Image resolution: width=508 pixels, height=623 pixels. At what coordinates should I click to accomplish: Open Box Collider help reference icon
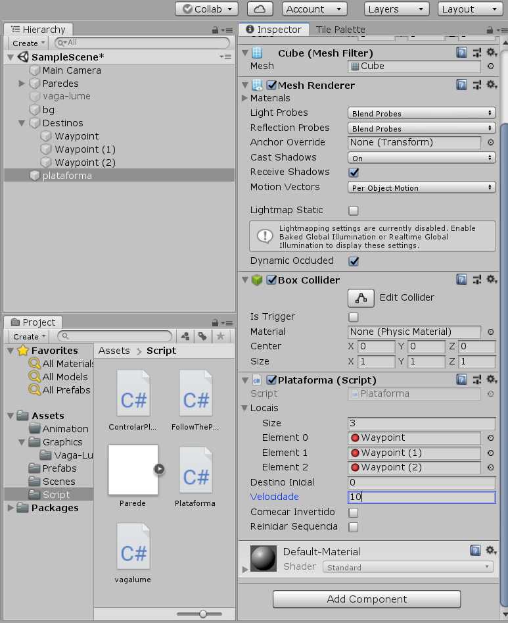(x=461, y=280)
